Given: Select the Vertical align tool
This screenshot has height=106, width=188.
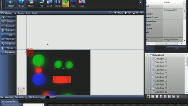Looking at the screenshot, I should click(x=8, y=39).
